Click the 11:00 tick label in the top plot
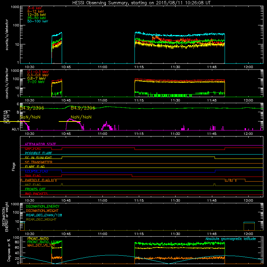Image resolution: width=267 pixels, height=267 pixels. pyautogui.click(x=102, y=67)
